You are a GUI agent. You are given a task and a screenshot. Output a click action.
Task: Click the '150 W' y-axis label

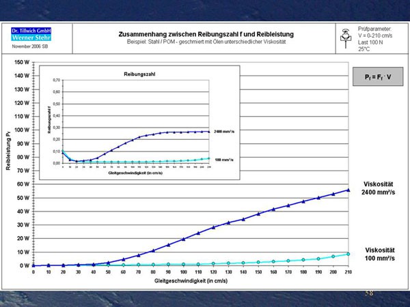pyautogui.click(x=22, y=62)
